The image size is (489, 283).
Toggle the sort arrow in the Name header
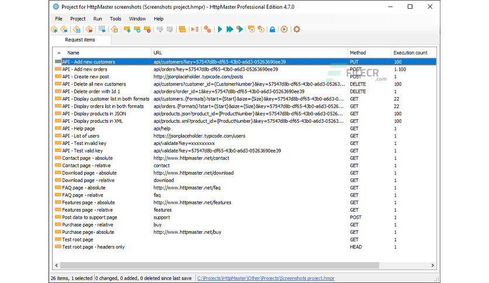[x=59, y=53]
